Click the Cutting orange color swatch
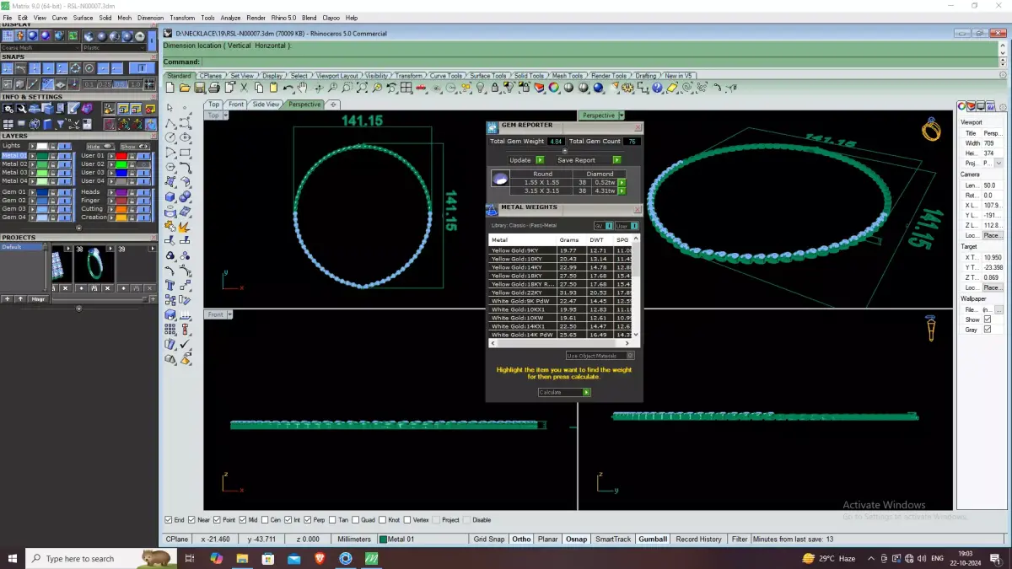 pyautogui.click(x=121, y=209)
